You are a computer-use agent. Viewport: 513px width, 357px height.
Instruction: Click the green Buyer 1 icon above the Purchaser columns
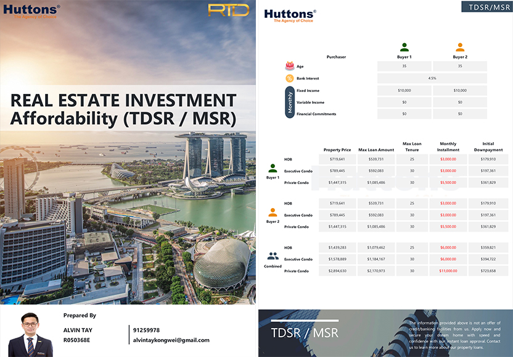(404, 47)
